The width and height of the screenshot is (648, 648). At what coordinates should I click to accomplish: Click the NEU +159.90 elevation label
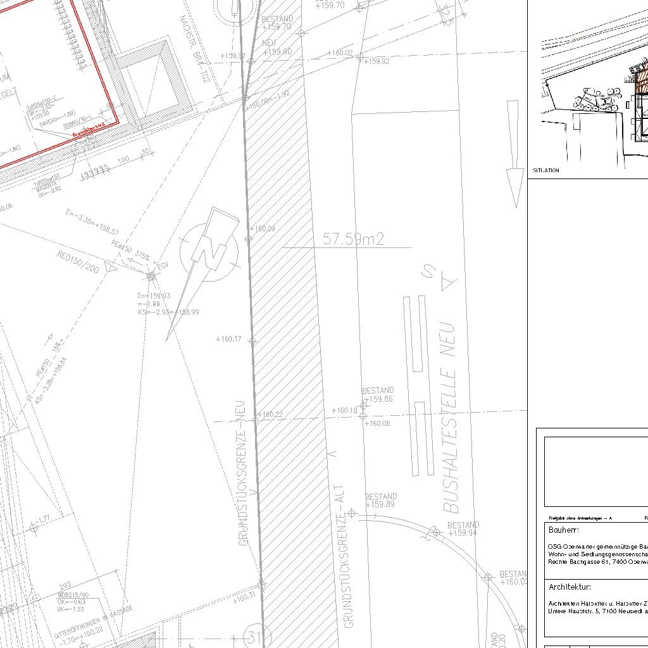pos(277,47)
